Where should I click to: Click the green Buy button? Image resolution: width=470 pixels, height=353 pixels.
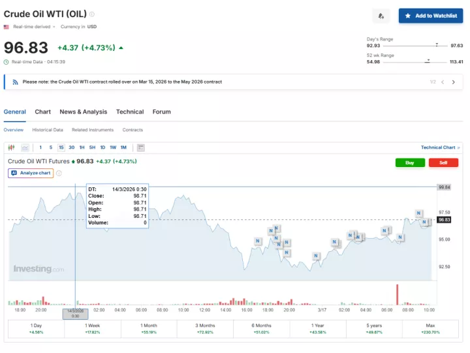[x=410, y=162]
